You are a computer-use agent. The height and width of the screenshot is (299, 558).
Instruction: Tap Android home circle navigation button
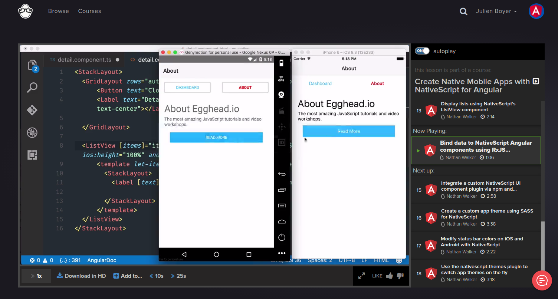point(216,254)
